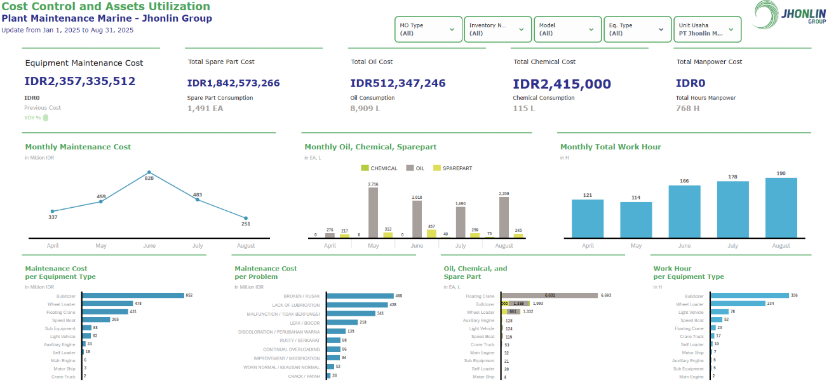
Task: Click the Bulldozer 952 maintenance cost bar
Action: [x=133, y=295]
